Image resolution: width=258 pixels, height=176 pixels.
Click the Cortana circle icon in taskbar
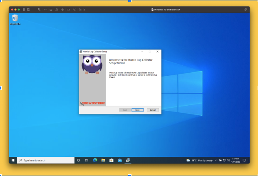pyautogui.click(x=78, y=160)
